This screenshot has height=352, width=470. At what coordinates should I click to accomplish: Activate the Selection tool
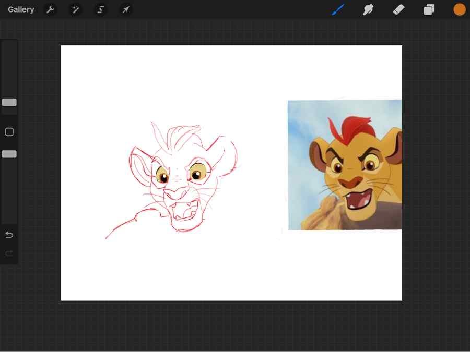tap(101, 9)
